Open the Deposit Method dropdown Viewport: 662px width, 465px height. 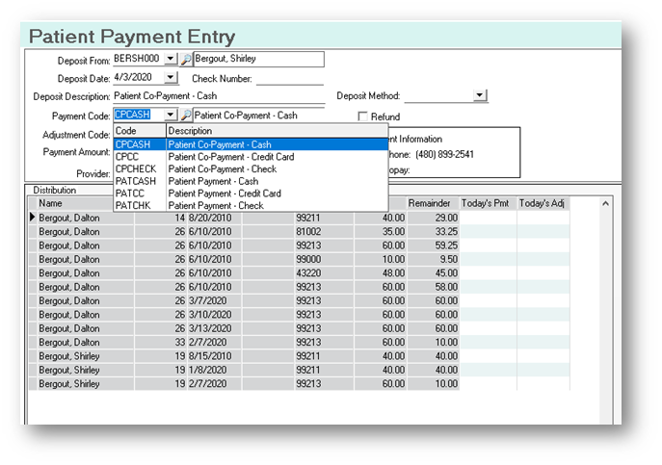[480, 96]
